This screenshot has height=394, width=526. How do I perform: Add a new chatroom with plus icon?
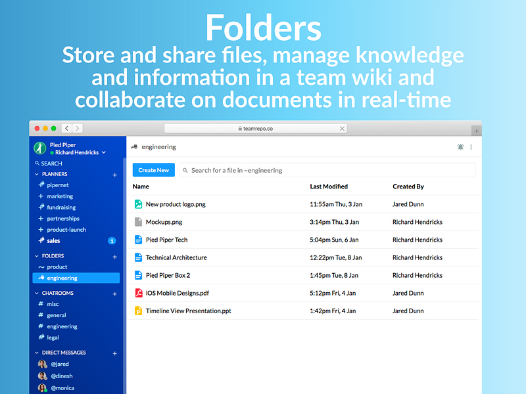114,294
